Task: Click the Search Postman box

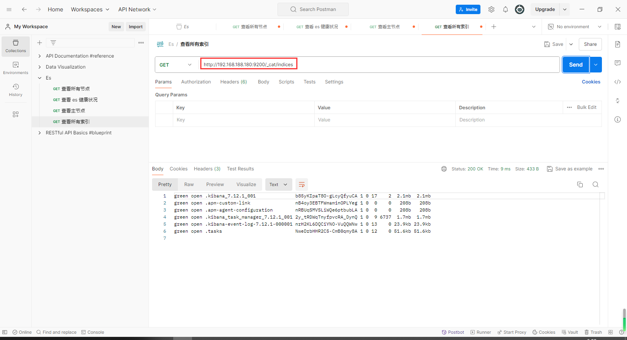Action: coord(313,9)
